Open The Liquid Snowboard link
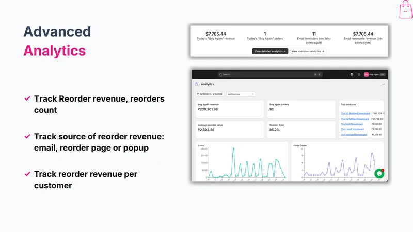413x232 pixels. coord(352,129)
